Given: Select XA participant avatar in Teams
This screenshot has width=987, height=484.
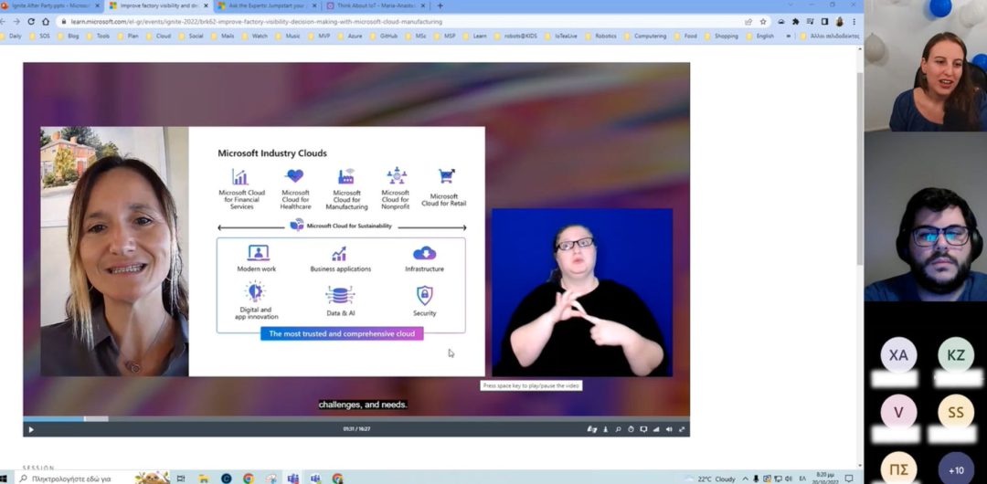Looking at the screenshot, I should pyautogui.click(x=898, y=355).
